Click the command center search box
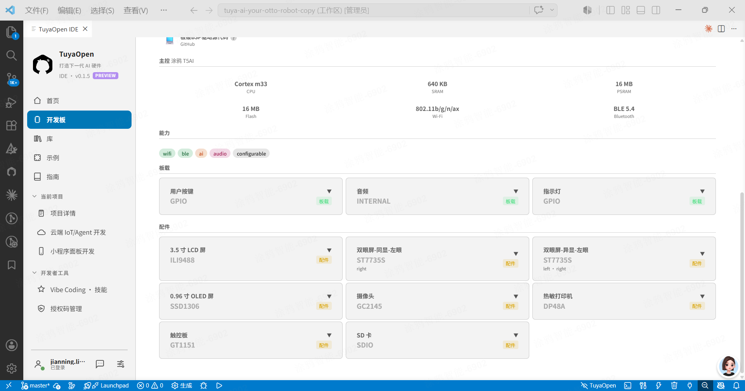 click(374, 10)
